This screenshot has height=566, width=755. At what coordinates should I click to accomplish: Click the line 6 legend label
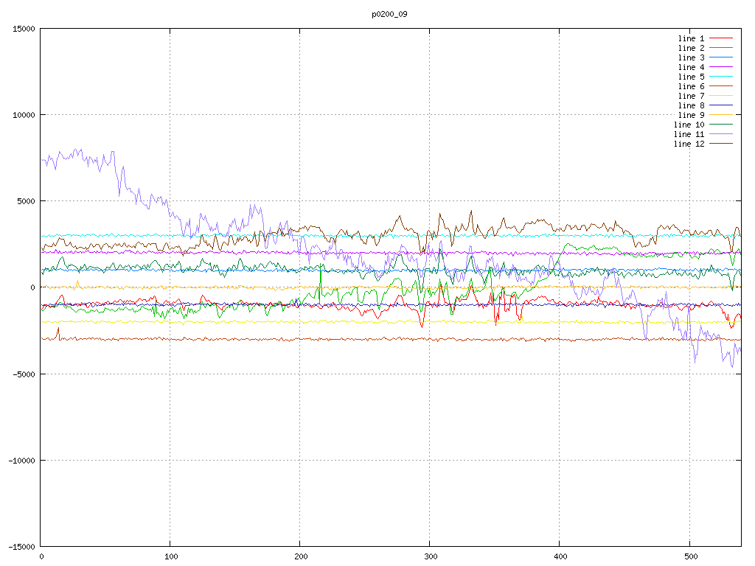[x=691, y=86]
